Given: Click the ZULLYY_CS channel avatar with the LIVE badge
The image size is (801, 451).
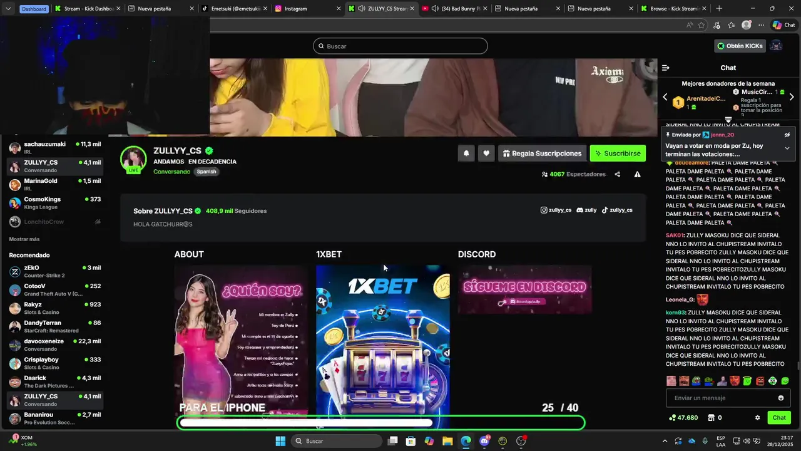Looking at the screenshot, I should pyautogui.click(x=133, y=159).
